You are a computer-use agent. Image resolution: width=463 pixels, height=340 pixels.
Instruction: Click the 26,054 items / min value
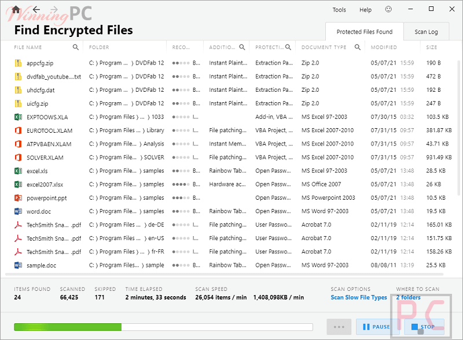pyautogui.click(x=221, y=297)
